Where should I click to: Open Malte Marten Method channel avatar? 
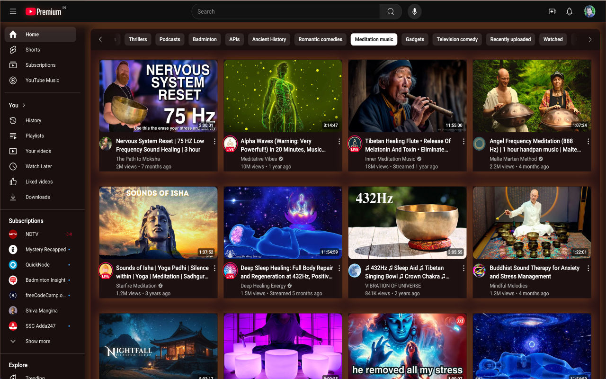point(479,144)
